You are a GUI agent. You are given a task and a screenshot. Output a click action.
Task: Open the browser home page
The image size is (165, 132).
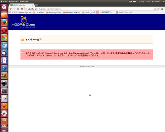point(22,9)
